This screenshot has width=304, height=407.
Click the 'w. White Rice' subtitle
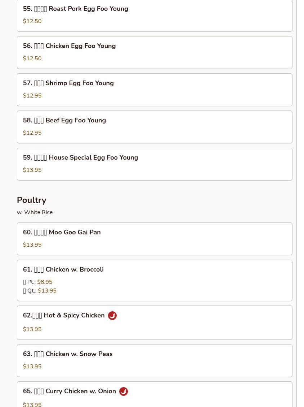point(35,212)
